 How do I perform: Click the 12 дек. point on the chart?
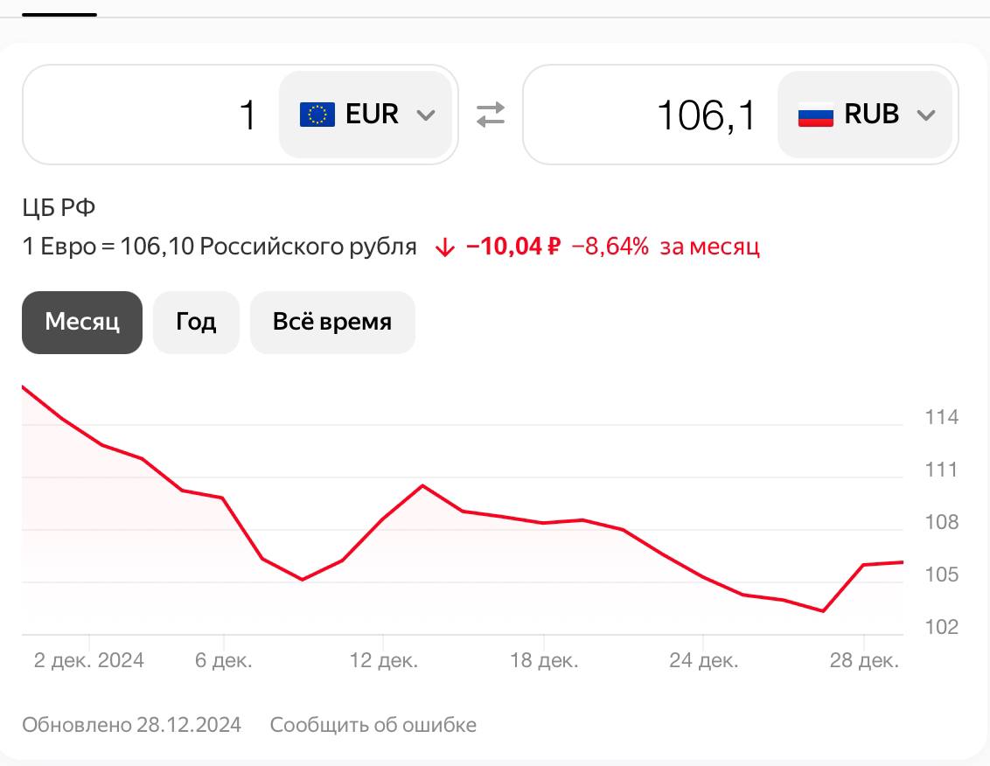383,519
